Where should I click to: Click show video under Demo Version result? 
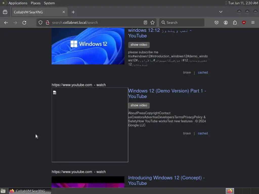(139, 105)
